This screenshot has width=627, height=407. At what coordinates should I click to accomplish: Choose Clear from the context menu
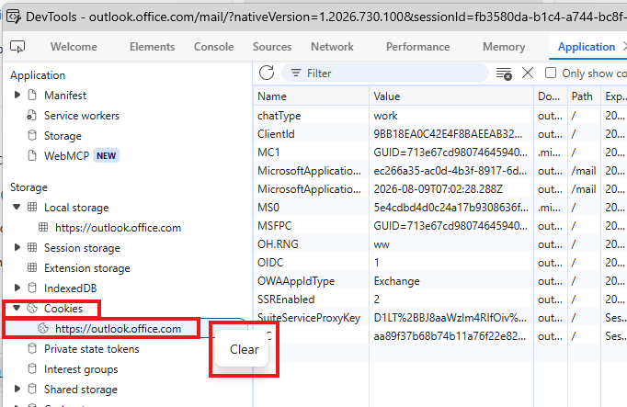click(x=244, y=349)
